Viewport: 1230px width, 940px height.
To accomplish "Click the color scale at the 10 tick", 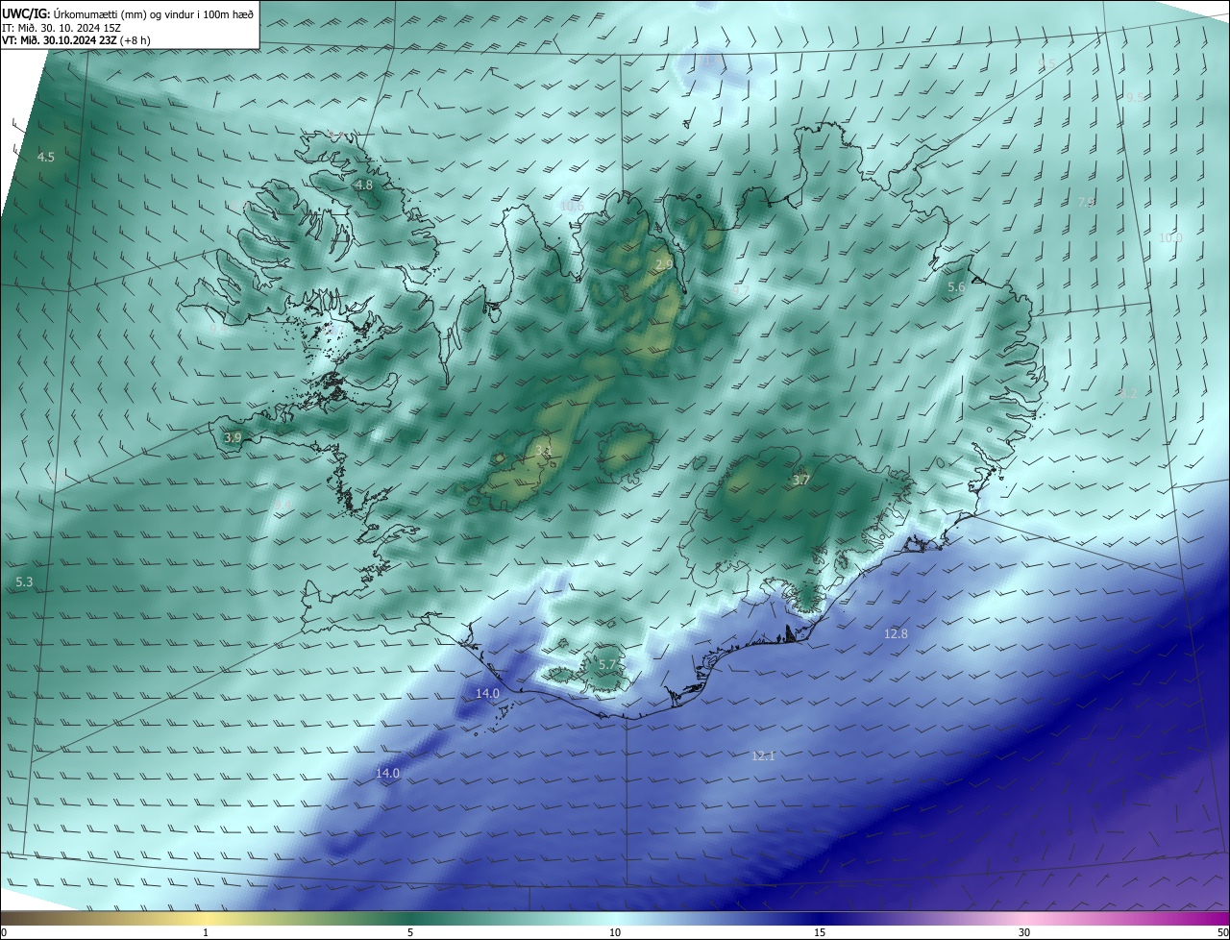I will (615, 932).
